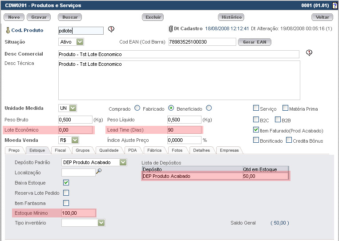This screenshot has height=241, width=339.
Task: Open the Depósito Padrão dropdown
Action: pyautogui.click(x=123, y=162)
